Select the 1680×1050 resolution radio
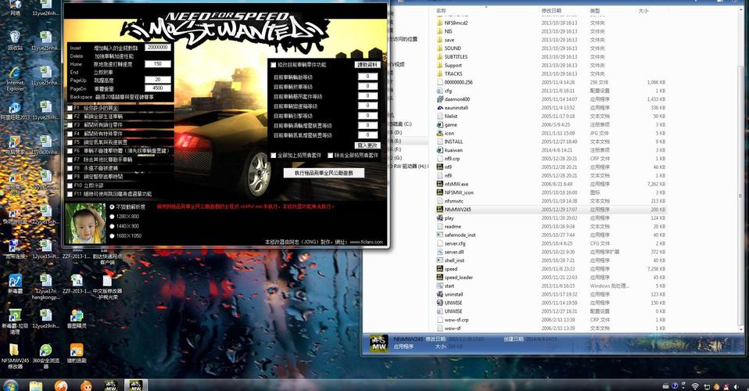The width and height of the screenshot is (749, 391). tap(113, 235)
